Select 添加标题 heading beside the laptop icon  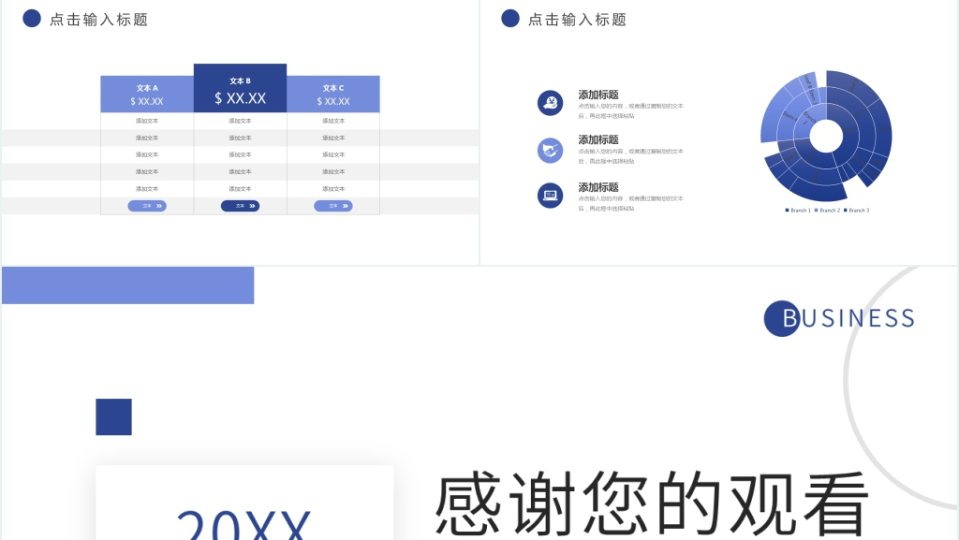[598, 187]
